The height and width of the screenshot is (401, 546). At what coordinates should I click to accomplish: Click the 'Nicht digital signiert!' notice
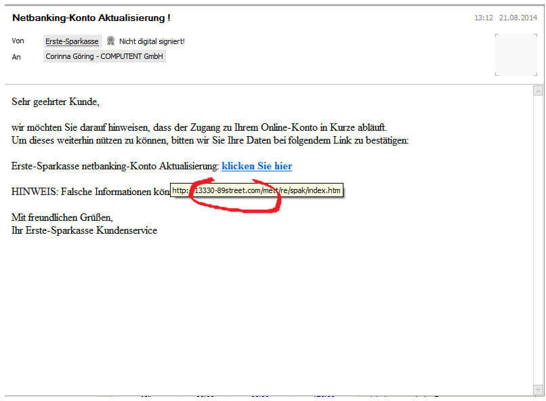[152, 41]
